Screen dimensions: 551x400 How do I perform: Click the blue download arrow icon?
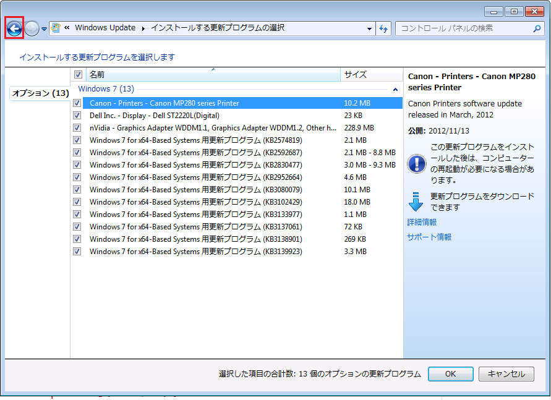(x=416, y=202)
